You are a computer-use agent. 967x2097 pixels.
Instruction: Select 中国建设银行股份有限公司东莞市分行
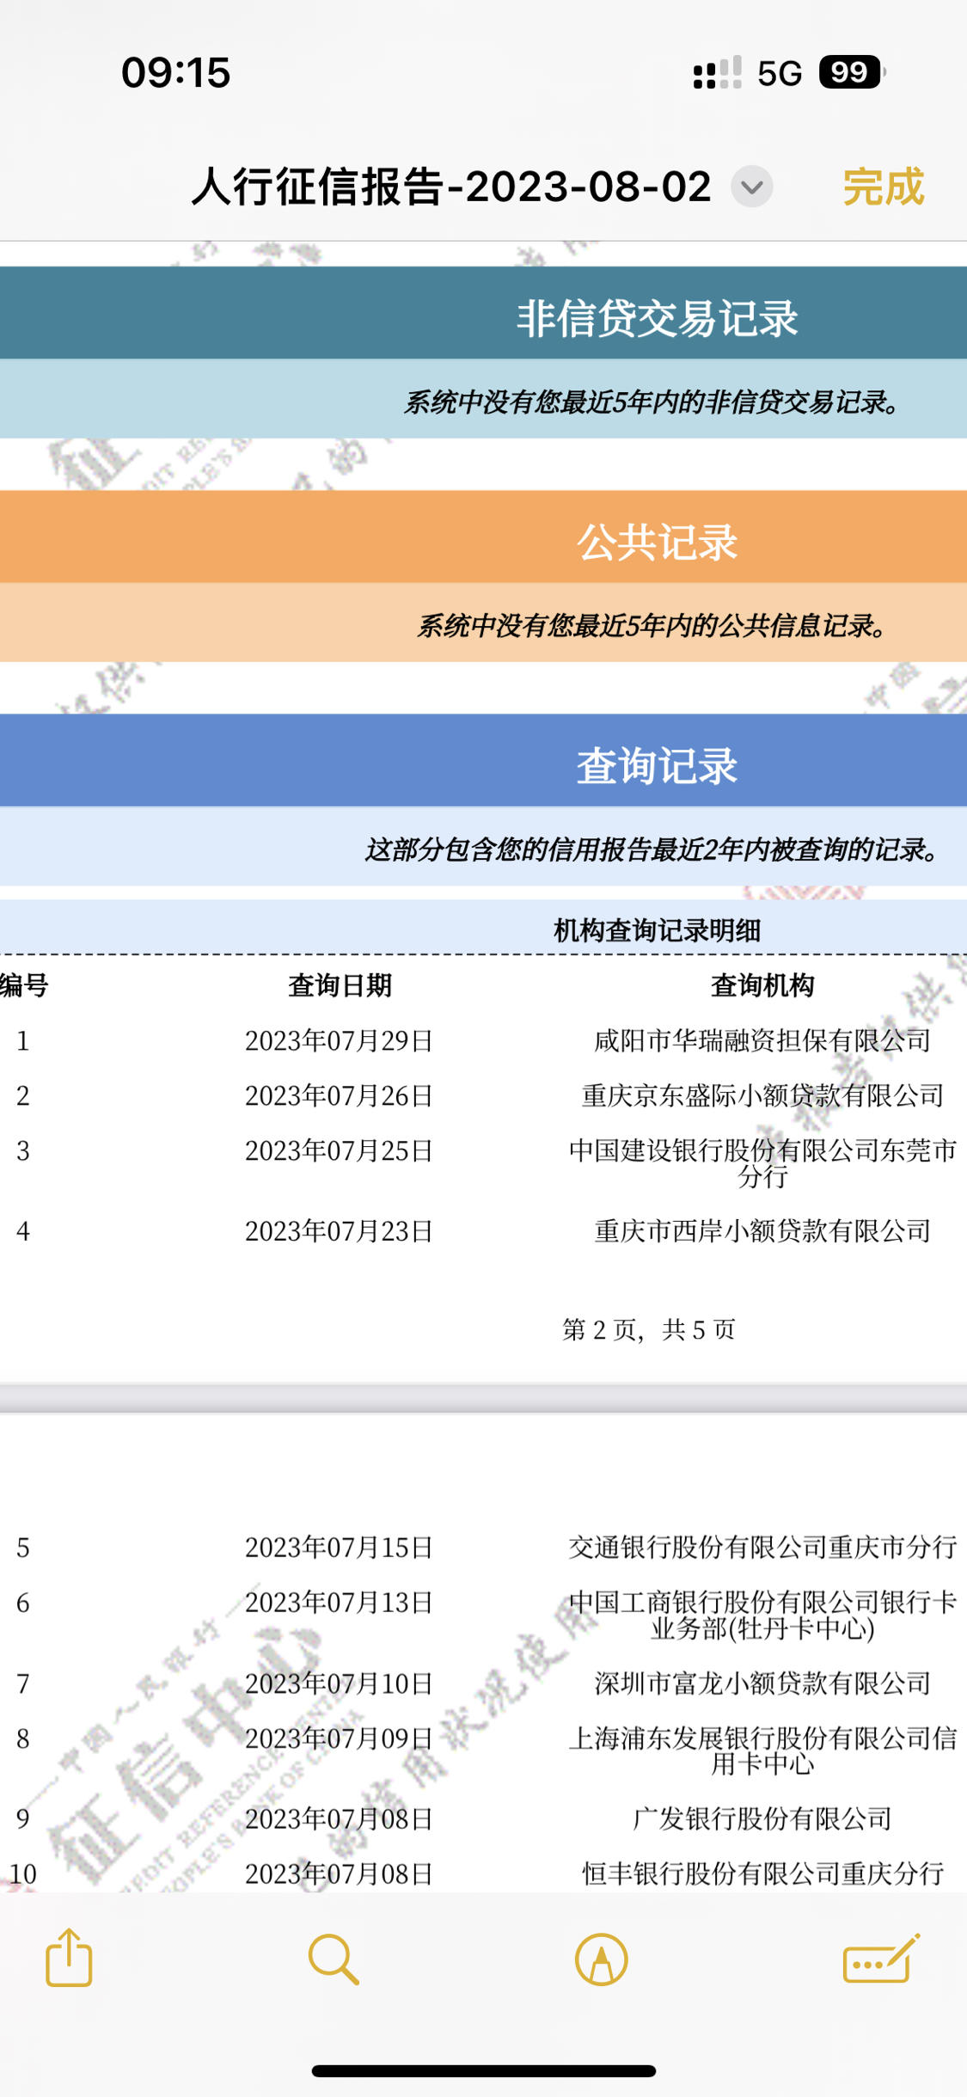pos(762,1163)
